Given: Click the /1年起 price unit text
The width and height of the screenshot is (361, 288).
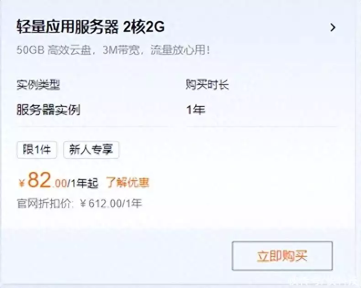Looking at the screenshot, I should tap(83, 184).
